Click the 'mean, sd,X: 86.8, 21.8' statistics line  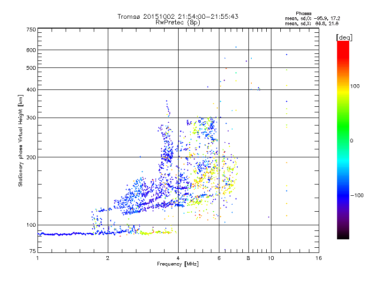coord(312,23)
